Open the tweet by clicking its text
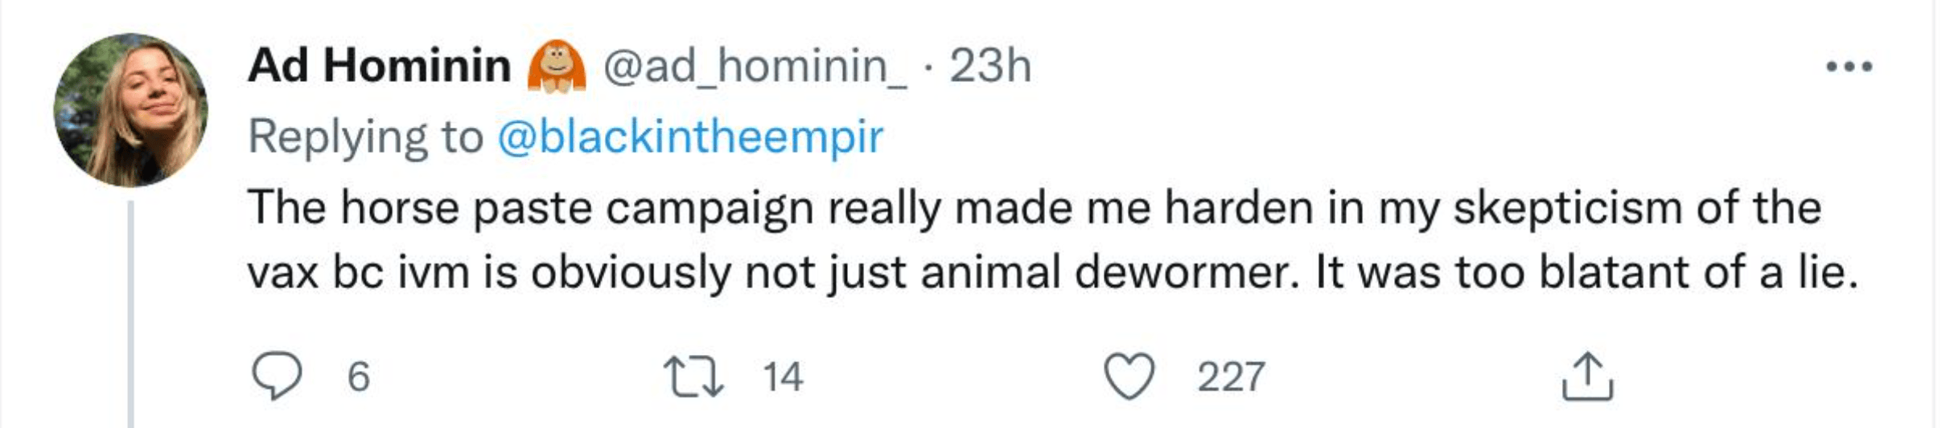The height and width of the screenshot is (428, 1950). pos(1053,239)
